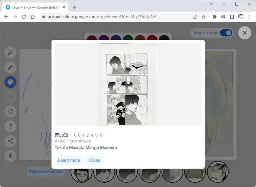Image resolution: width=256 pixels, height=187 pixels.
Task: Open the color palette tool
Action: click(x=10, y=82)
